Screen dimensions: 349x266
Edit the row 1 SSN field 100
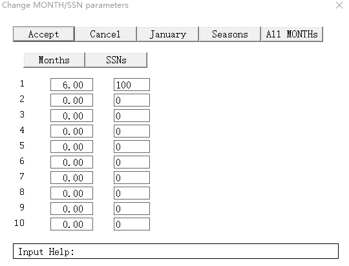coord(132,85)
